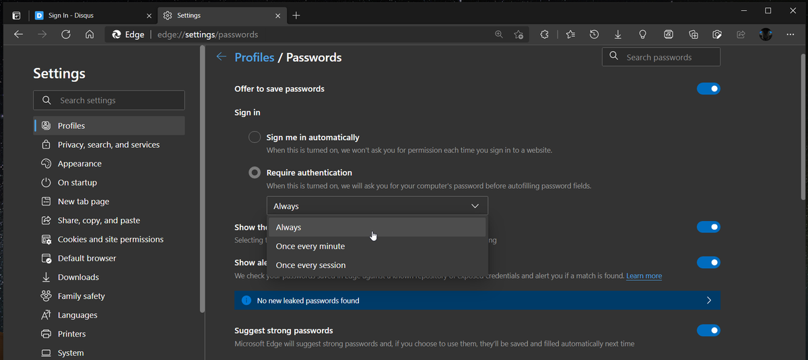The height and width of the screenshot is (360, 808).
Task: Refresh the page with the reload icon
Action: click(65, 34)
